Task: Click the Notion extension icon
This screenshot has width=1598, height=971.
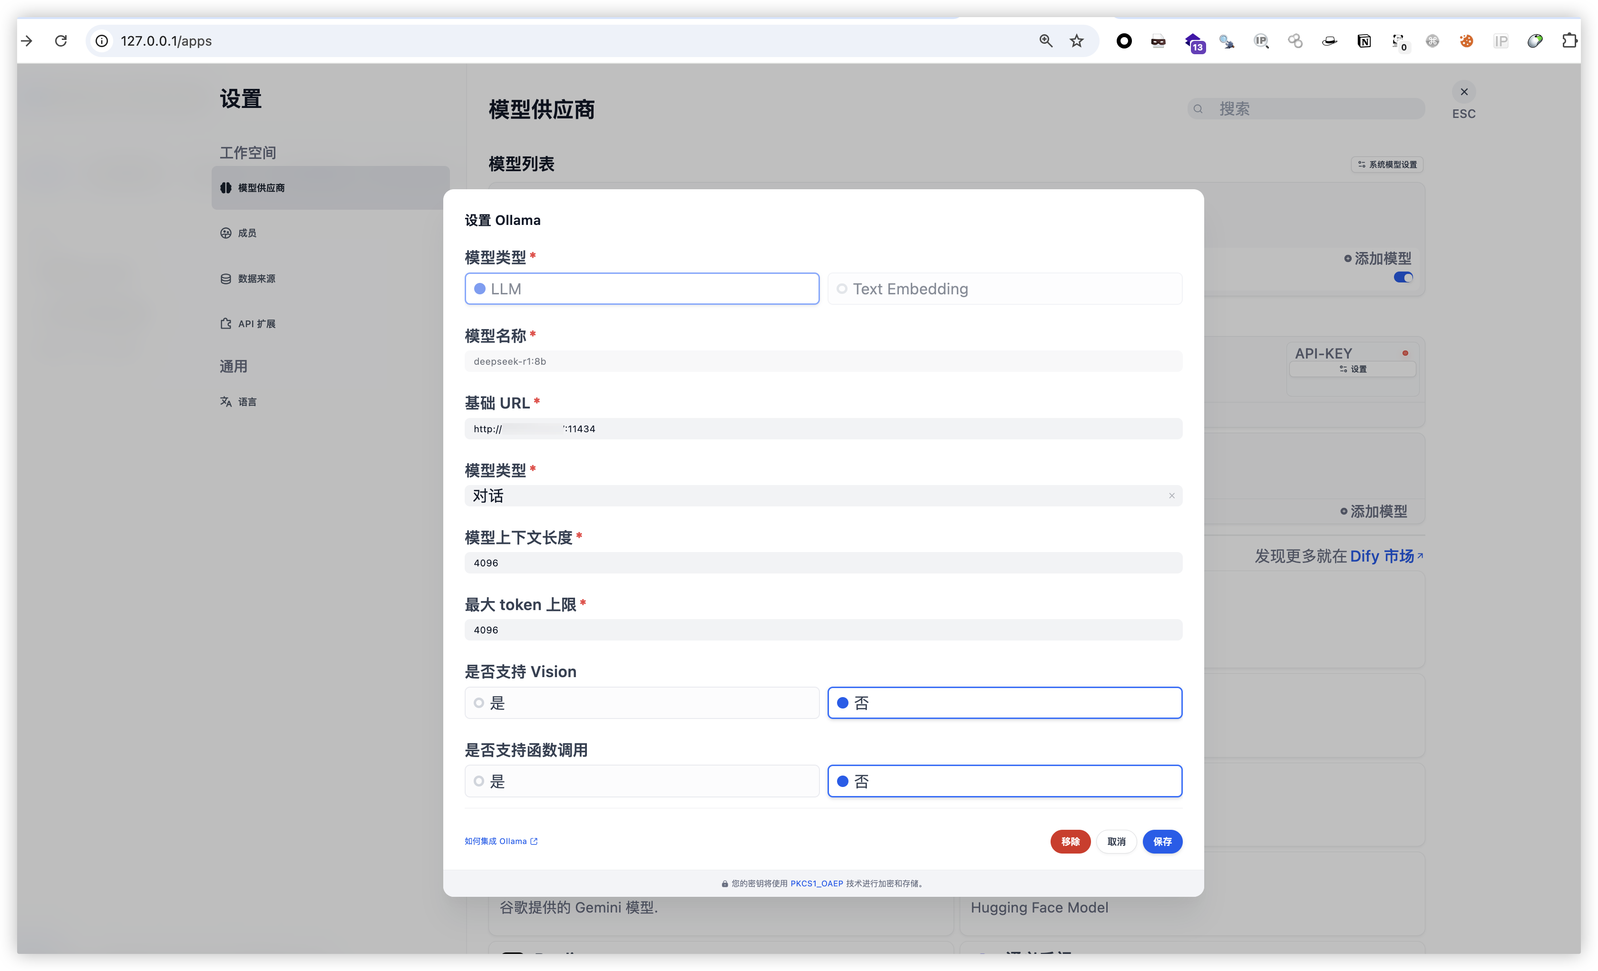Action: [x=1364, y=41]
